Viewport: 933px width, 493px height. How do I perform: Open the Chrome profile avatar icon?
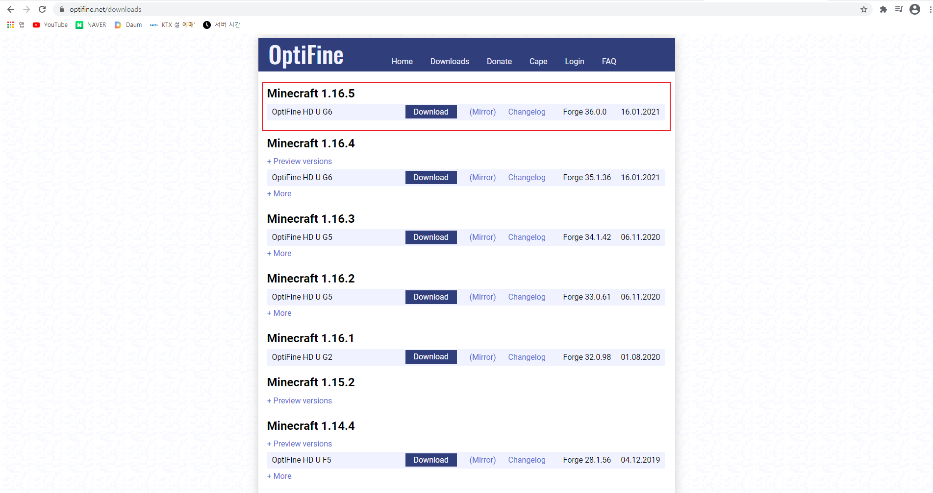click(x=915, y=9)
